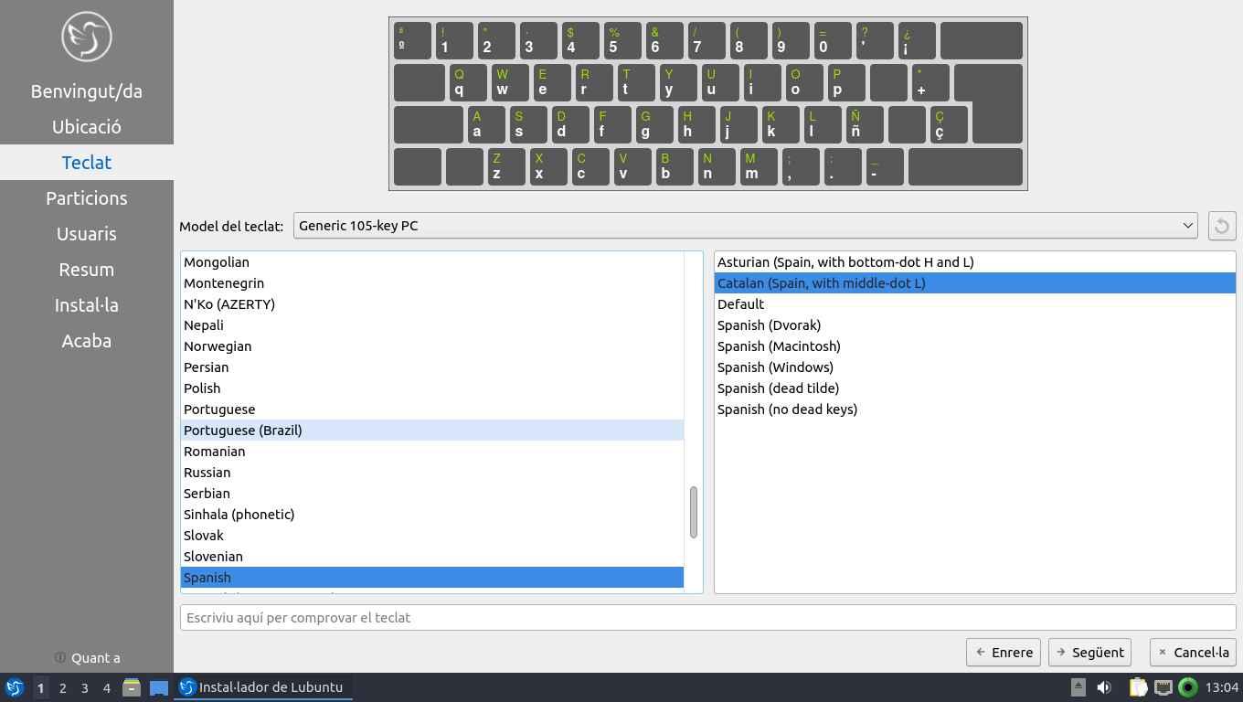Viewport: 1243px width, 702px height.
Task: Click the wired network tray icon
Action: point(1163,687)
